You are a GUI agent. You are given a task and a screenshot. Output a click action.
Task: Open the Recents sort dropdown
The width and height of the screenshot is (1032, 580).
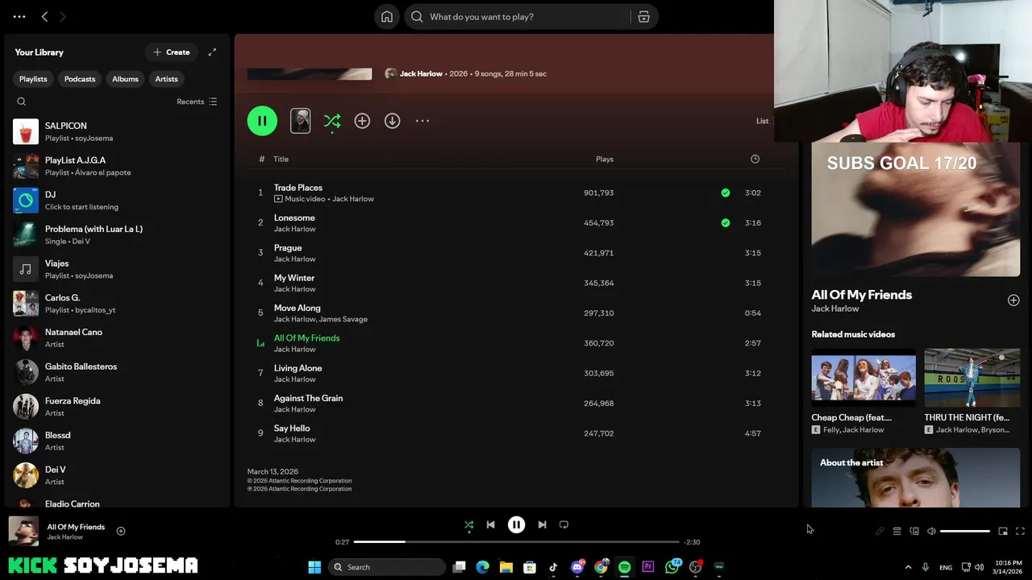[197, 101]
